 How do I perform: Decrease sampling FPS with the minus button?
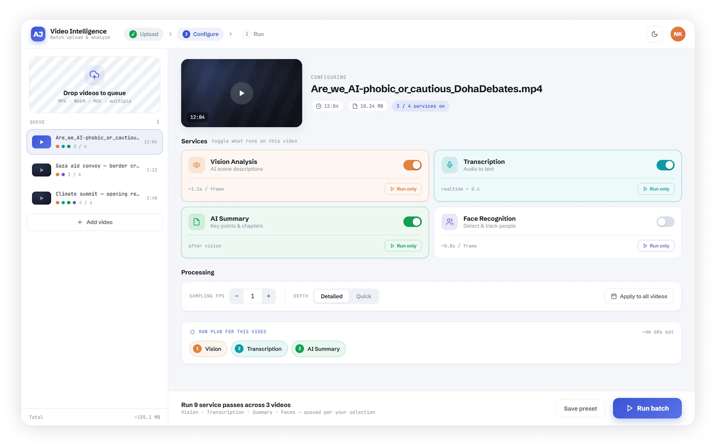click(237, 296)
